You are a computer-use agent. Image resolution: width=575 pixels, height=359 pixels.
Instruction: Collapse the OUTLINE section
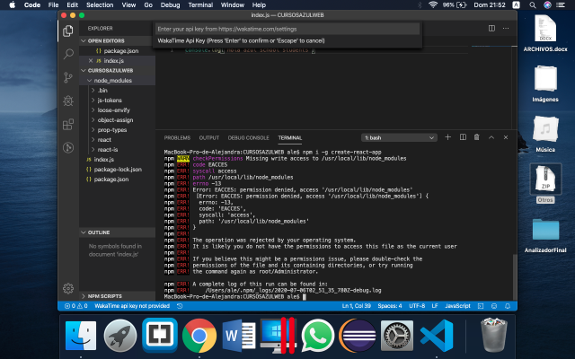pyautogui.click(x=99, y=232)
